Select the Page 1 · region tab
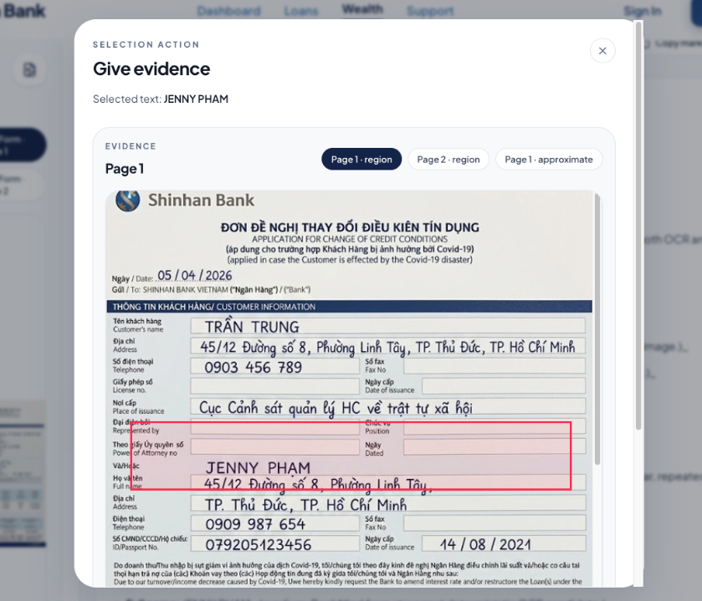Viewport: 702px width, 601px height. [x=361, y=159]
